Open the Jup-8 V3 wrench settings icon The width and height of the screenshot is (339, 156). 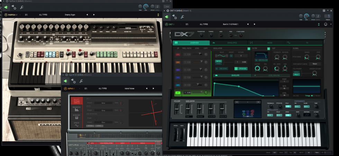[81, 81]
